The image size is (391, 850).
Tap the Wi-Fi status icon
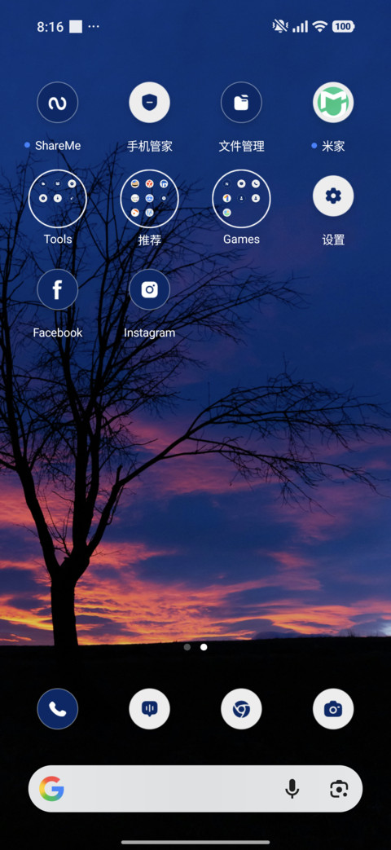point(320,27)
